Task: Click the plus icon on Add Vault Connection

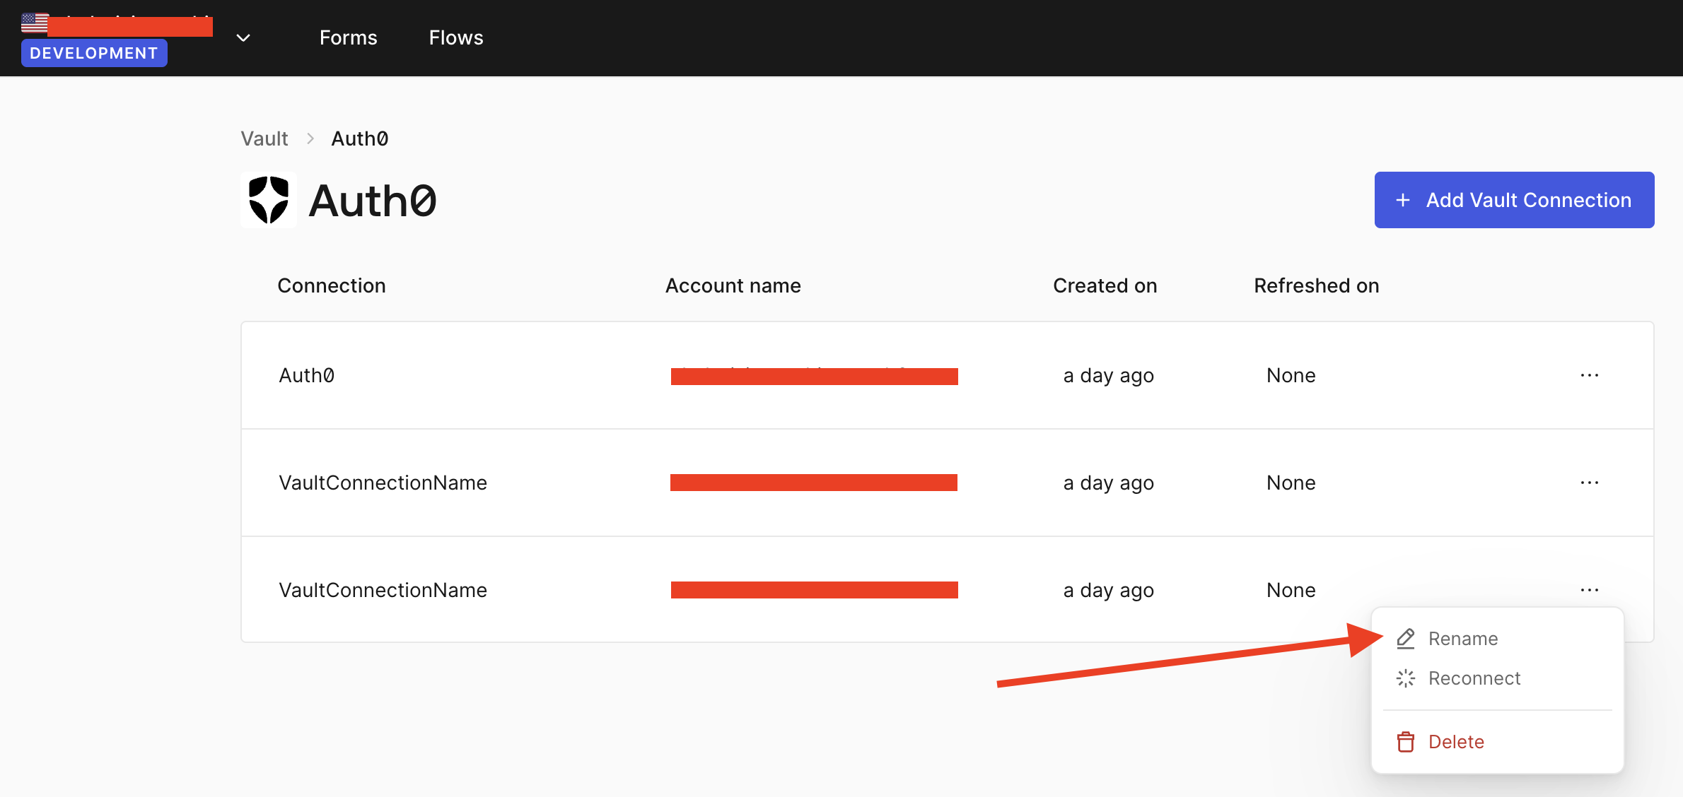Action: 1402,200
